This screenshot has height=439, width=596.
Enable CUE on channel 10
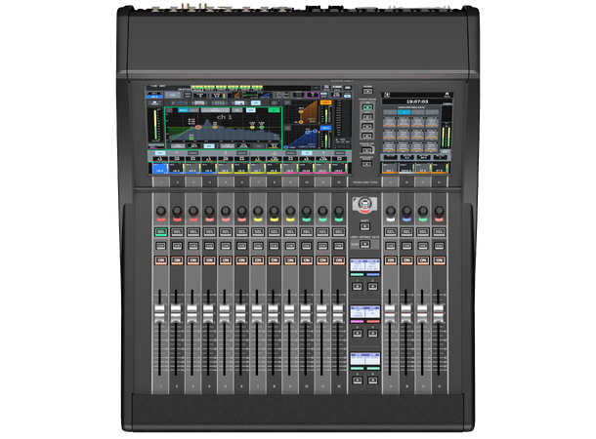307,246
